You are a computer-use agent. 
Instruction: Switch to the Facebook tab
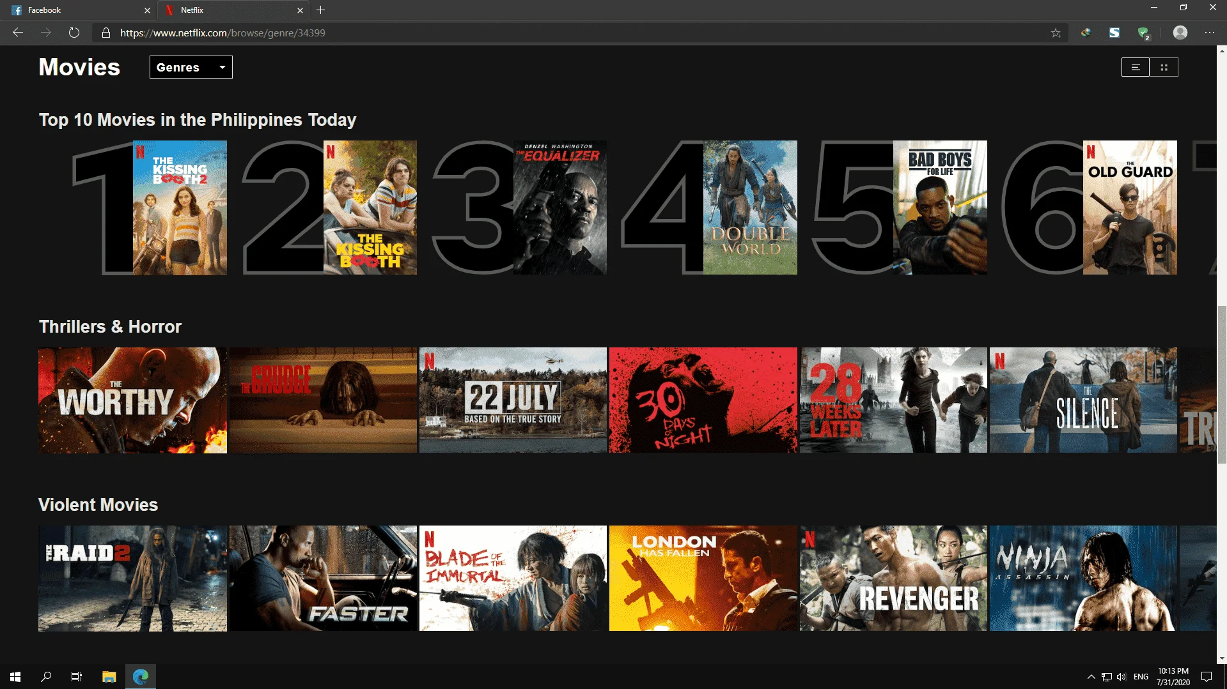pos(78,10)
